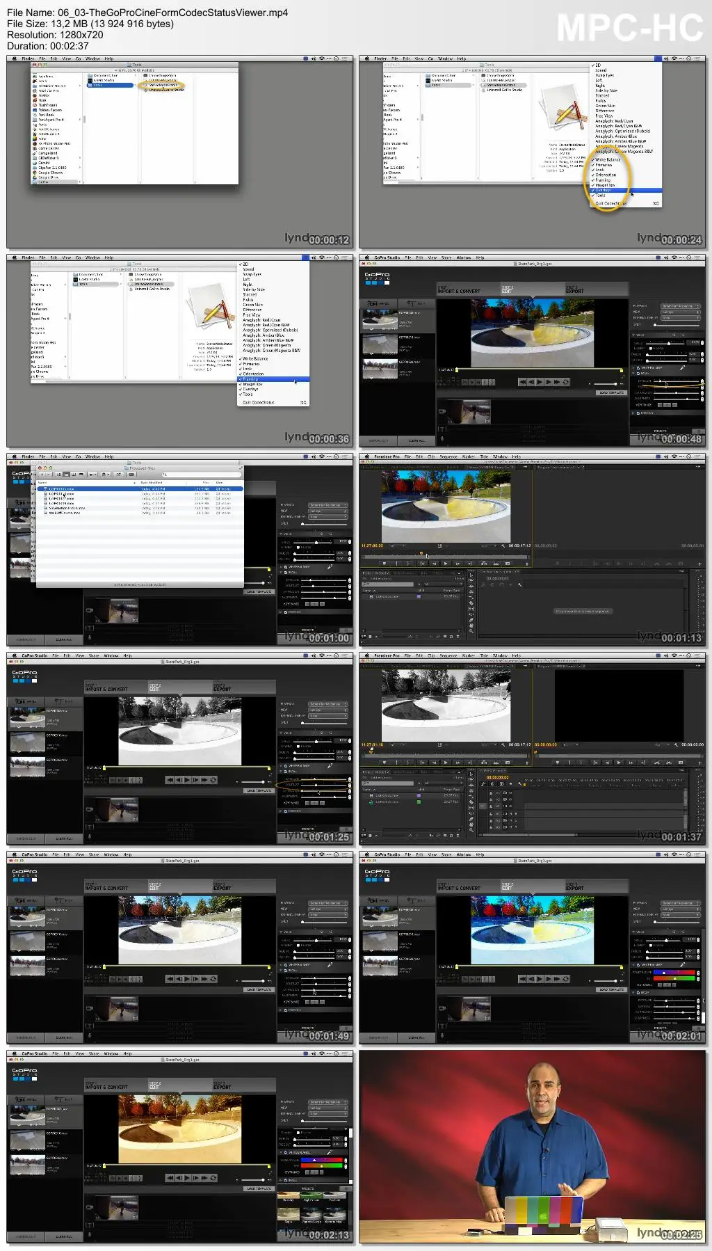
Task: Select Premiere's Zoom tool in the 00:01:13 frame
Action: click(471, 631)
